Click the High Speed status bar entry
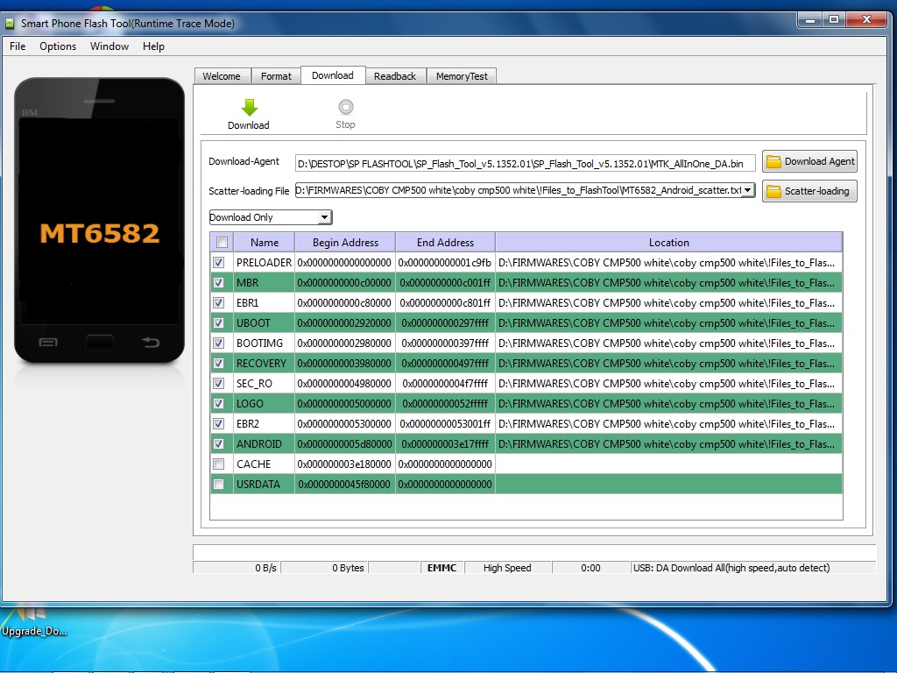The width and height of the screenshot is (897, 673). (x=507, y=568)
